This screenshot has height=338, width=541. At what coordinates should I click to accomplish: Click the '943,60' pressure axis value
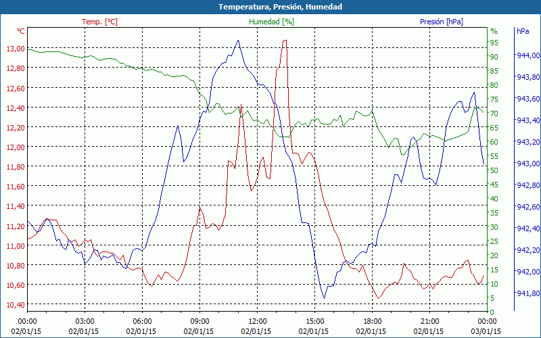tap(528, 99)
